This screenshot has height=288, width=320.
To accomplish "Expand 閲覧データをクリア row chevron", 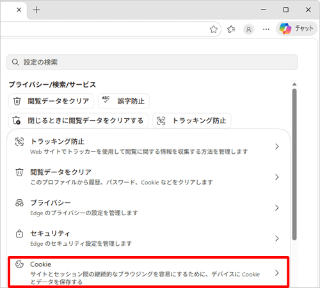I will click(x=277, y=177).
